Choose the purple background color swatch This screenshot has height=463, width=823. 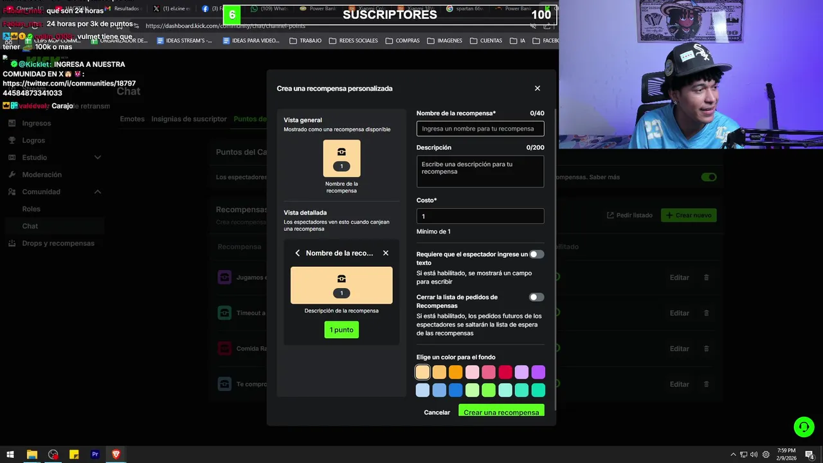(x=538, y=372)
